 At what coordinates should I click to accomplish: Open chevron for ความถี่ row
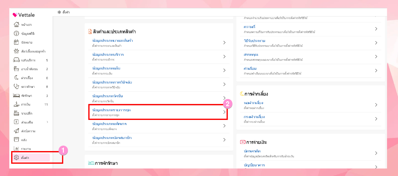coord(376,29)
